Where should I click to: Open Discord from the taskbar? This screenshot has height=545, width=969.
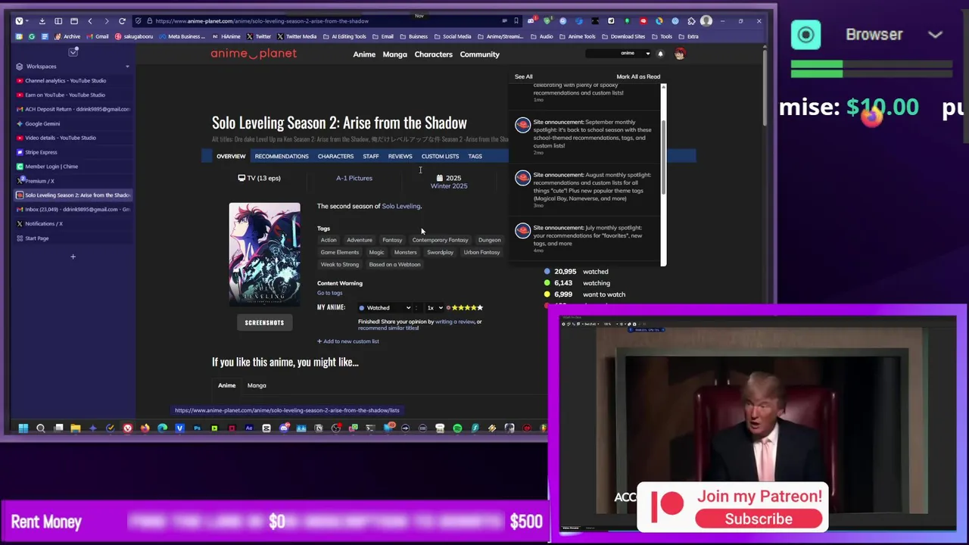point(284,428)
